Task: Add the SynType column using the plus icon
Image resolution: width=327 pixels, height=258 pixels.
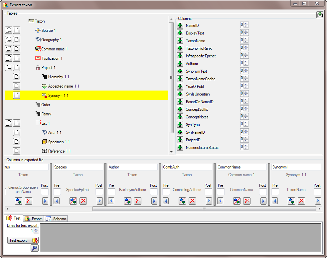Action: coord(180,125)
